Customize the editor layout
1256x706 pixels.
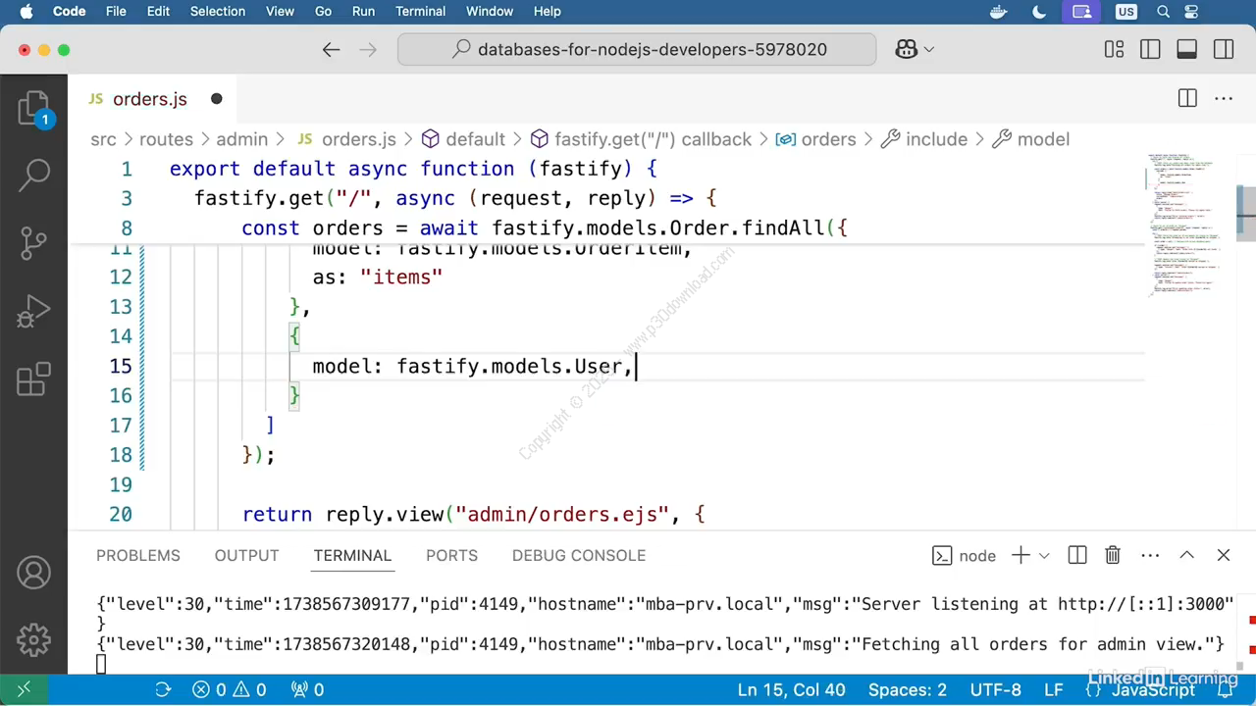(x=1114, y=50)
